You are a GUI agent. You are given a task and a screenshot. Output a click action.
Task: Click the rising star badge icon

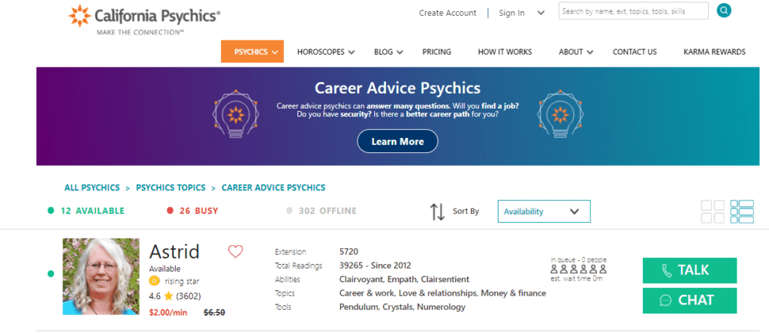pyautogui.click(x=155, y=281)
